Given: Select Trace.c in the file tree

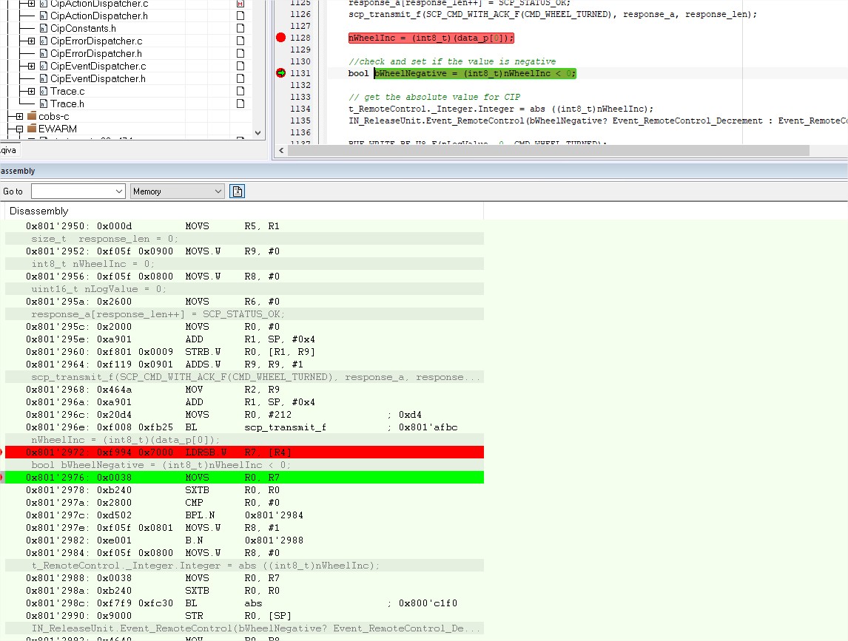Looking at the screenshot, I should (67, 92).
